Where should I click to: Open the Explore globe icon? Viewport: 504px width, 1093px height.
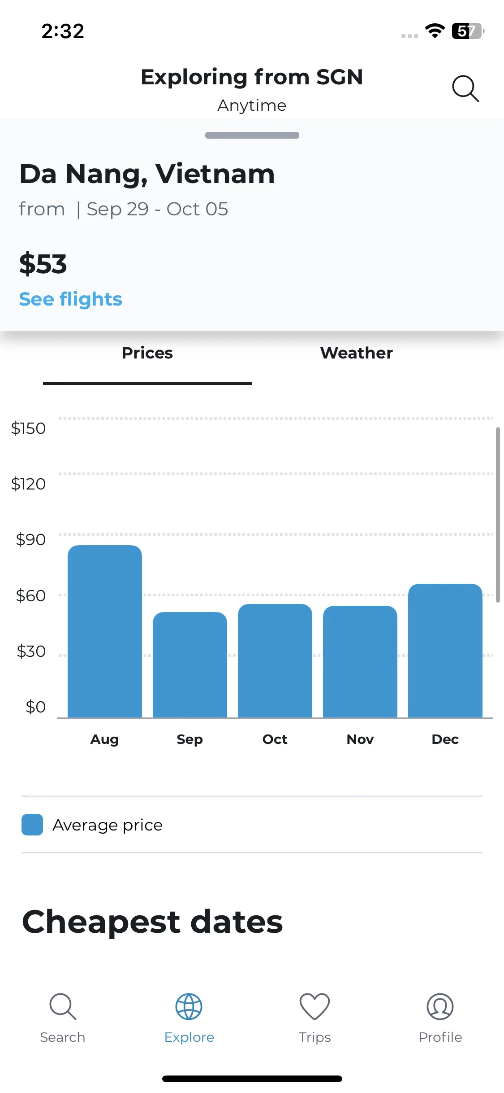189,1006
